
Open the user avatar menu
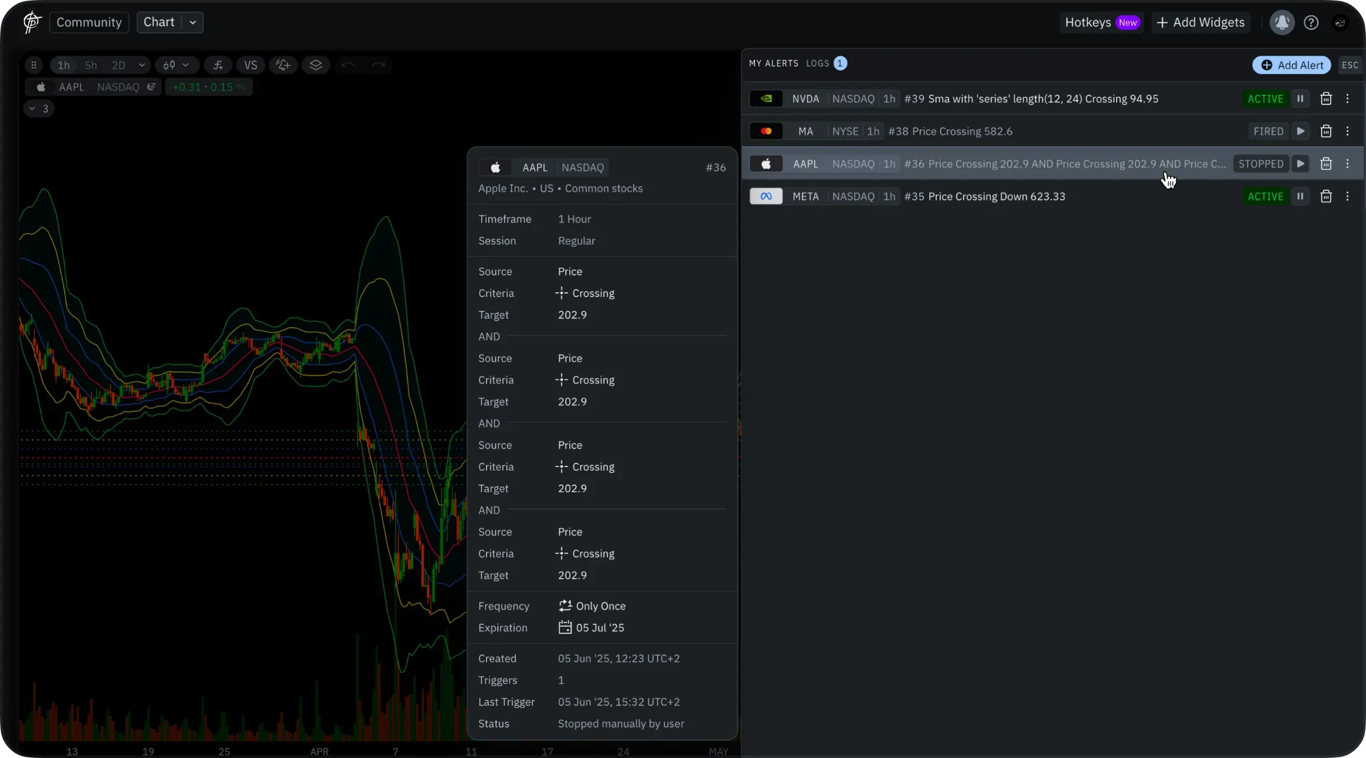coord(1340,22)
